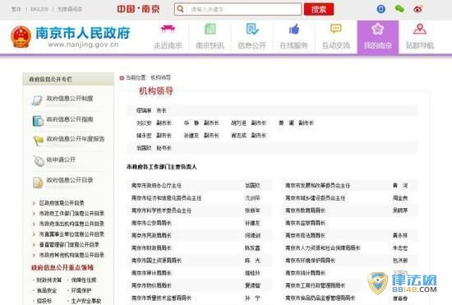Open 南京市人民政府 site title
The height and width of the screenshot is (305, 452).
pyautogui.click(x=83, y=33)
